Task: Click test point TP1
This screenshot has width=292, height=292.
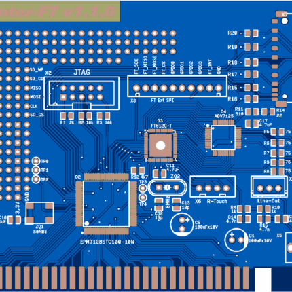Action: pyautogui.click(x=36, y=170)
